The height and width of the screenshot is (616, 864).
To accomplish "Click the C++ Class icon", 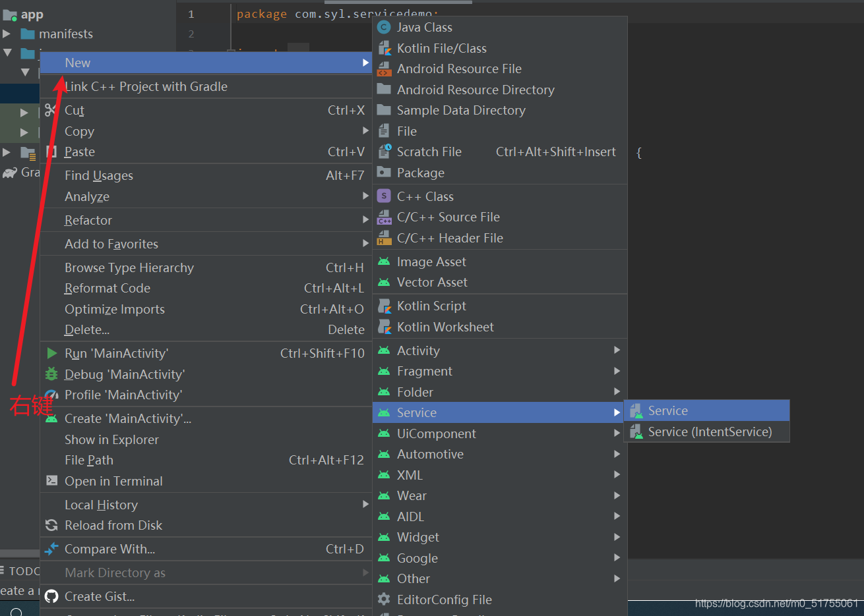I will (x=384, y=196).
